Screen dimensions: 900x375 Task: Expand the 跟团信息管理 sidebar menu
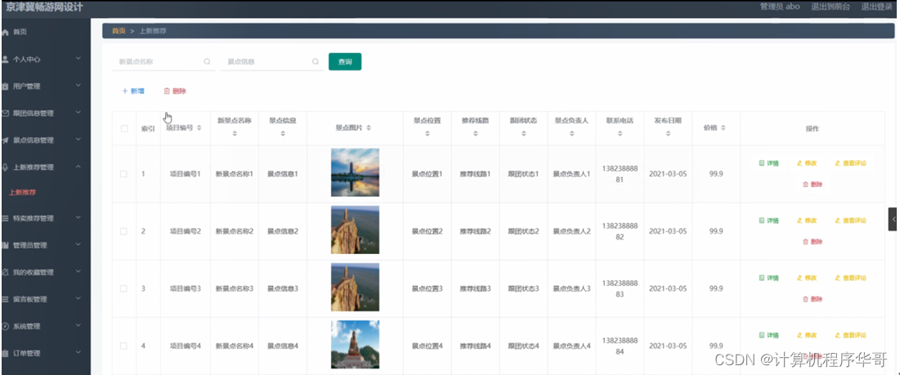45,113
